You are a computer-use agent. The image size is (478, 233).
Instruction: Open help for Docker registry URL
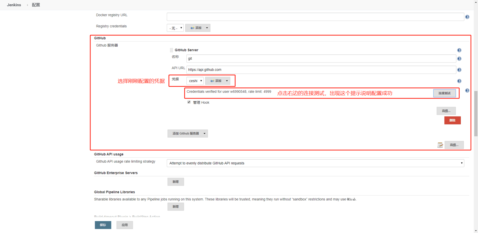467,17
